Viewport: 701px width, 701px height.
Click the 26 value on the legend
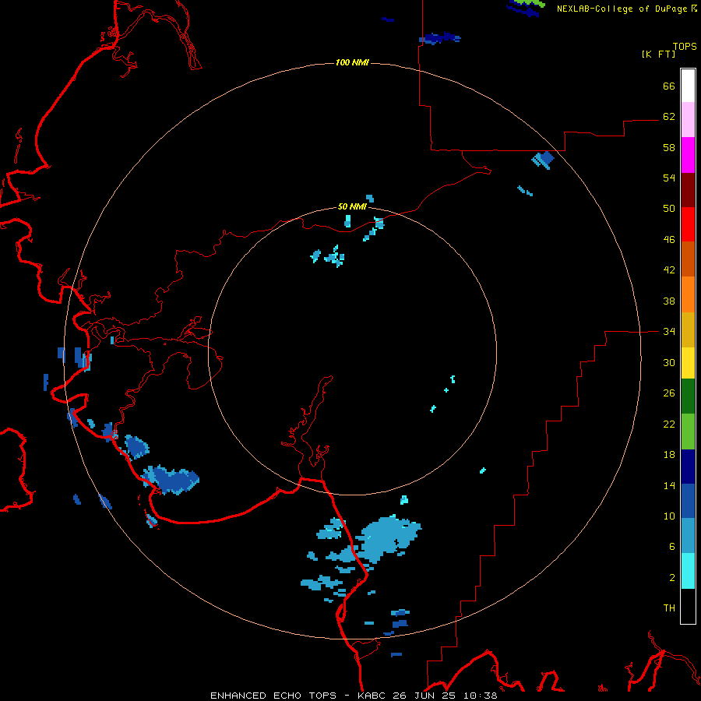(669, 393)
